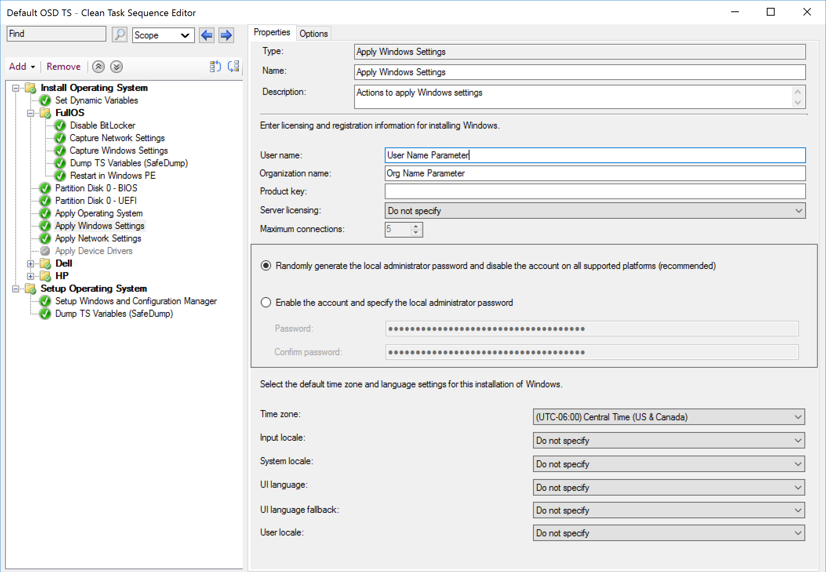Select the Apply Network Settings step
The width and height of the screenshot is (826, 572).
click(x=98, y=238)
